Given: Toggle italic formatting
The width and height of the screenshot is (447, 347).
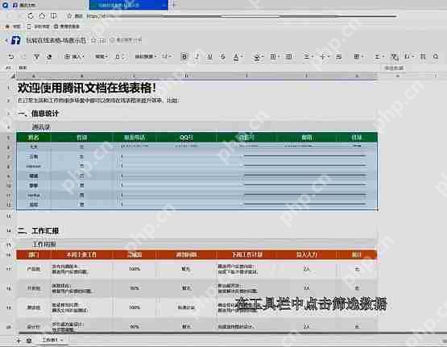Looking at the screenshot, I should 197,56.
